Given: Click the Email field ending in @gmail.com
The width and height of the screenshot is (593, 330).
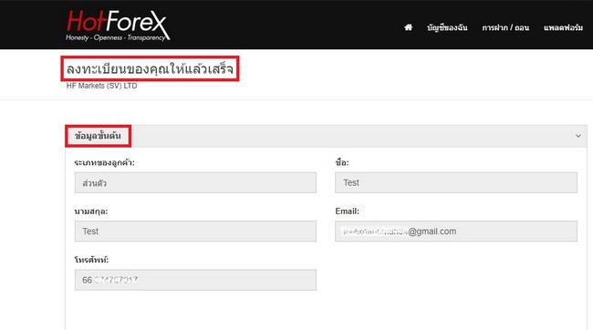Looking at the screenshot, I should coord(456,232).
